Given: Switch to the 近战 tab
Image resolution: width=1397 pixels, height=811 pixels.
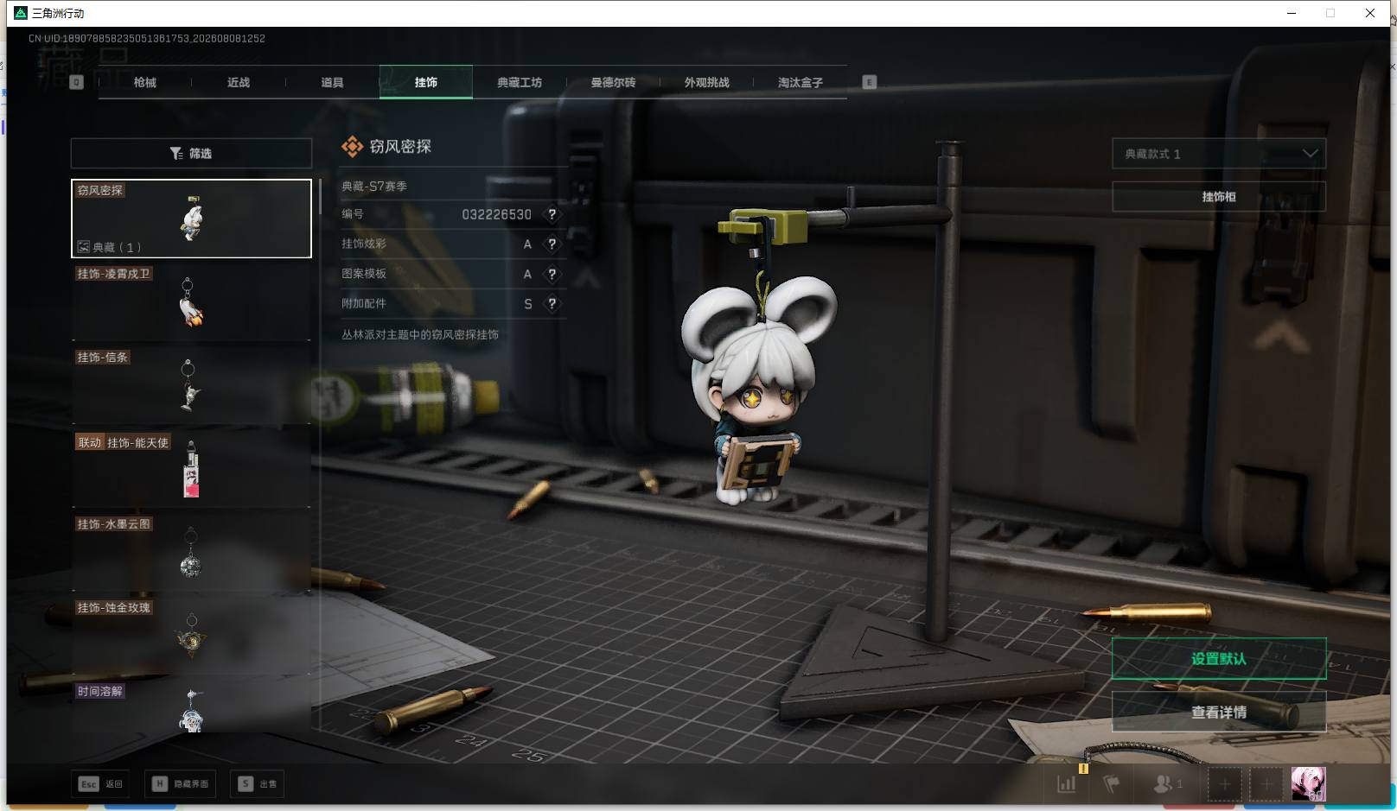Looking at the screenshot, I should pyautogui.click(x=239, y=82).
